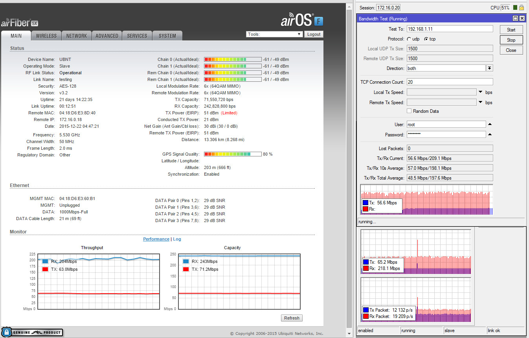The height and width of the screenshot is (338, 529).
Task: Click the Genuine Product badge
Action: (x=32, y=332)
